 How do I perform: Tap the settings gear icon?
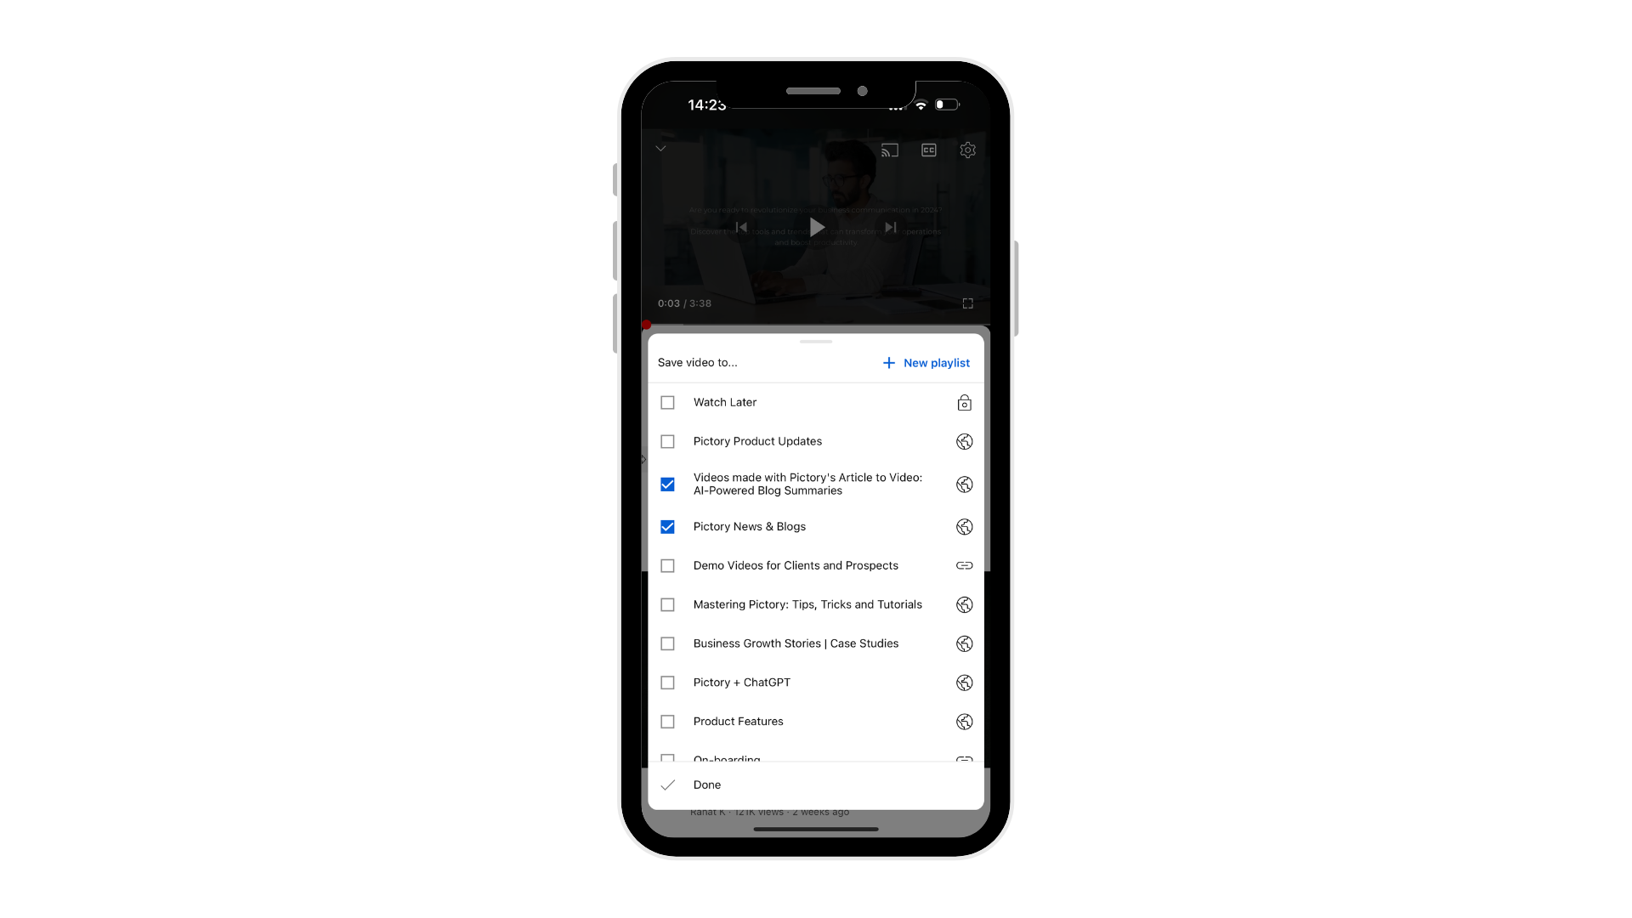[967, 149]
